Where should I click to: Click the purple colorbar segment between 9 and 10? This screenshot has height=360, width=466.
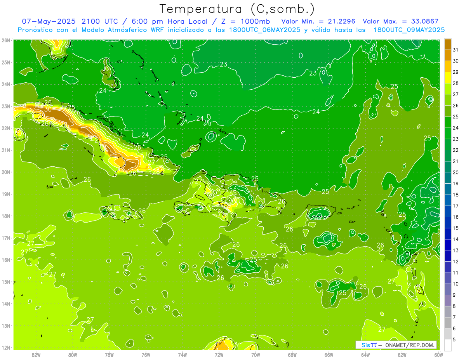pyautogui.click(x=448, y=289)
